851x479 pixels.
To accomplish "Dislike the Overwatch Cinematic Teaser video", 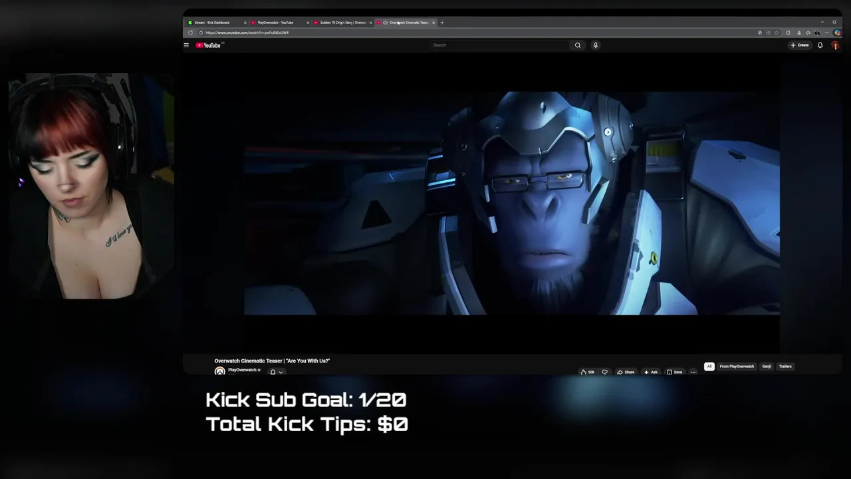I will (604, 372).
